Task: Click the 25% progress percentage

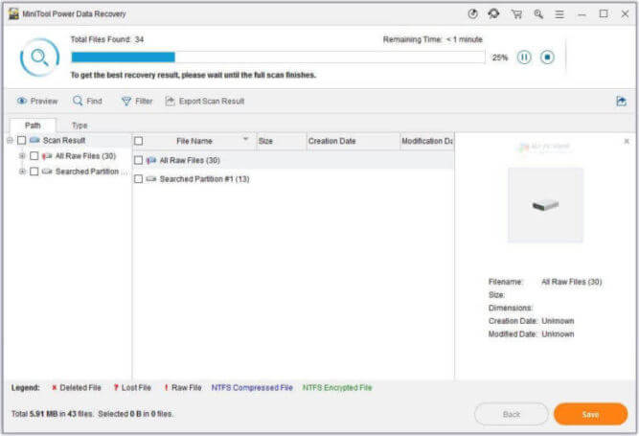Action: [x=500, y=57]
